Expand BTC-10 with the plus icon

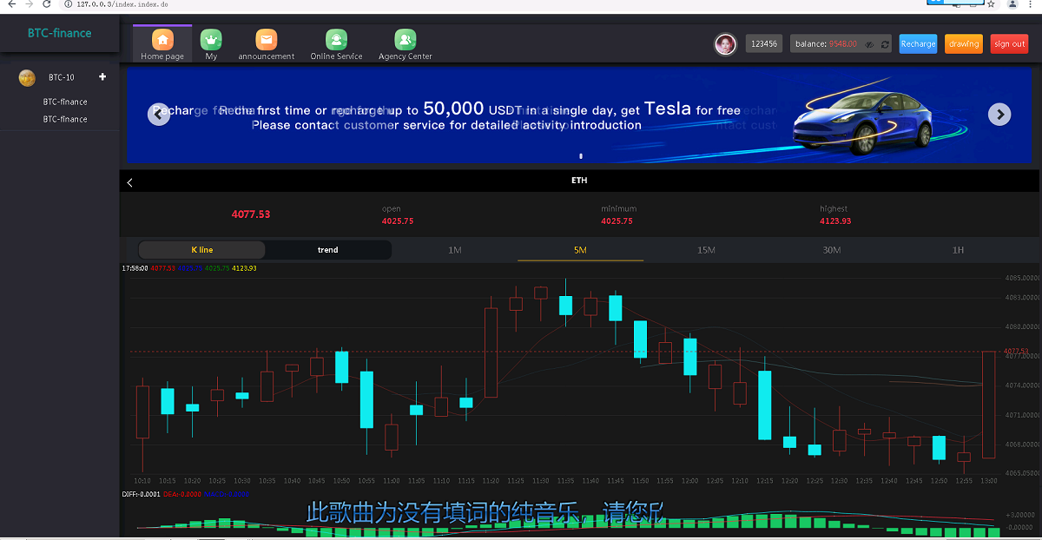pyautogui.click(x=102, y=77)
